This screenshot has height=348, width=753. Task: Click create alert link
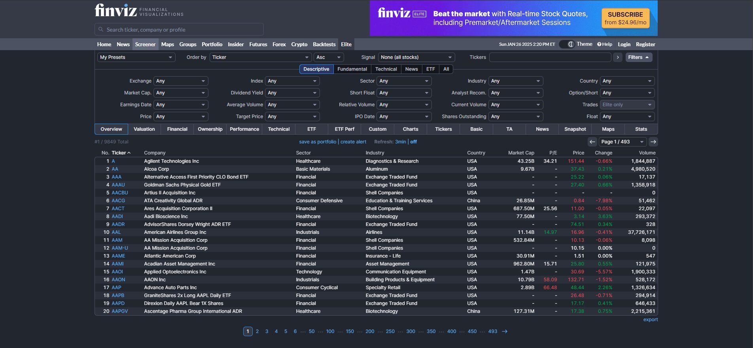353,142
